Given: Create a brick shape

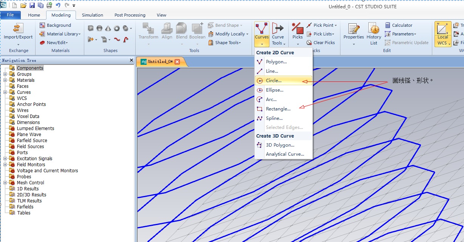Looking at the screenshot, I should click(x=91, y=28).
